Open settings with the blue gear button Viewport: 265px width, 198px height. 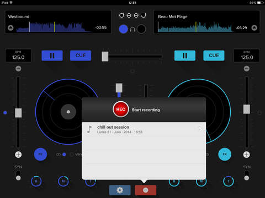[120, 190]
